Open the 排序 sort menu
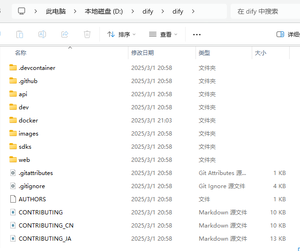This screenshot has height=251, width=300. (121, 34)
